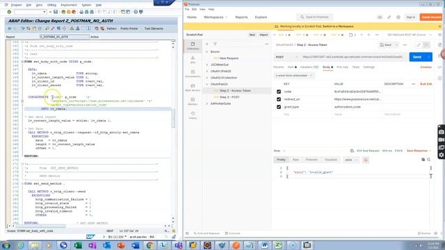Click Cookies link in request panel

(x=426, y=67)
